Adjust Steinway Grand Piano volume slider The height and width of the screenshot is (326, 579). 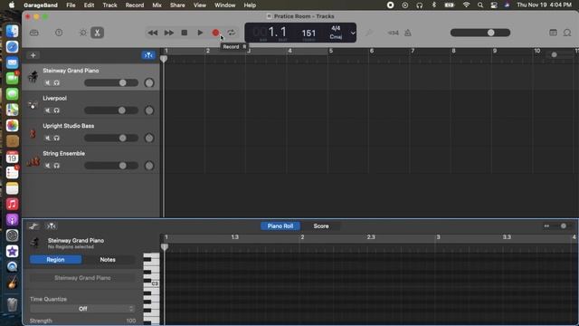coord(111,82)
